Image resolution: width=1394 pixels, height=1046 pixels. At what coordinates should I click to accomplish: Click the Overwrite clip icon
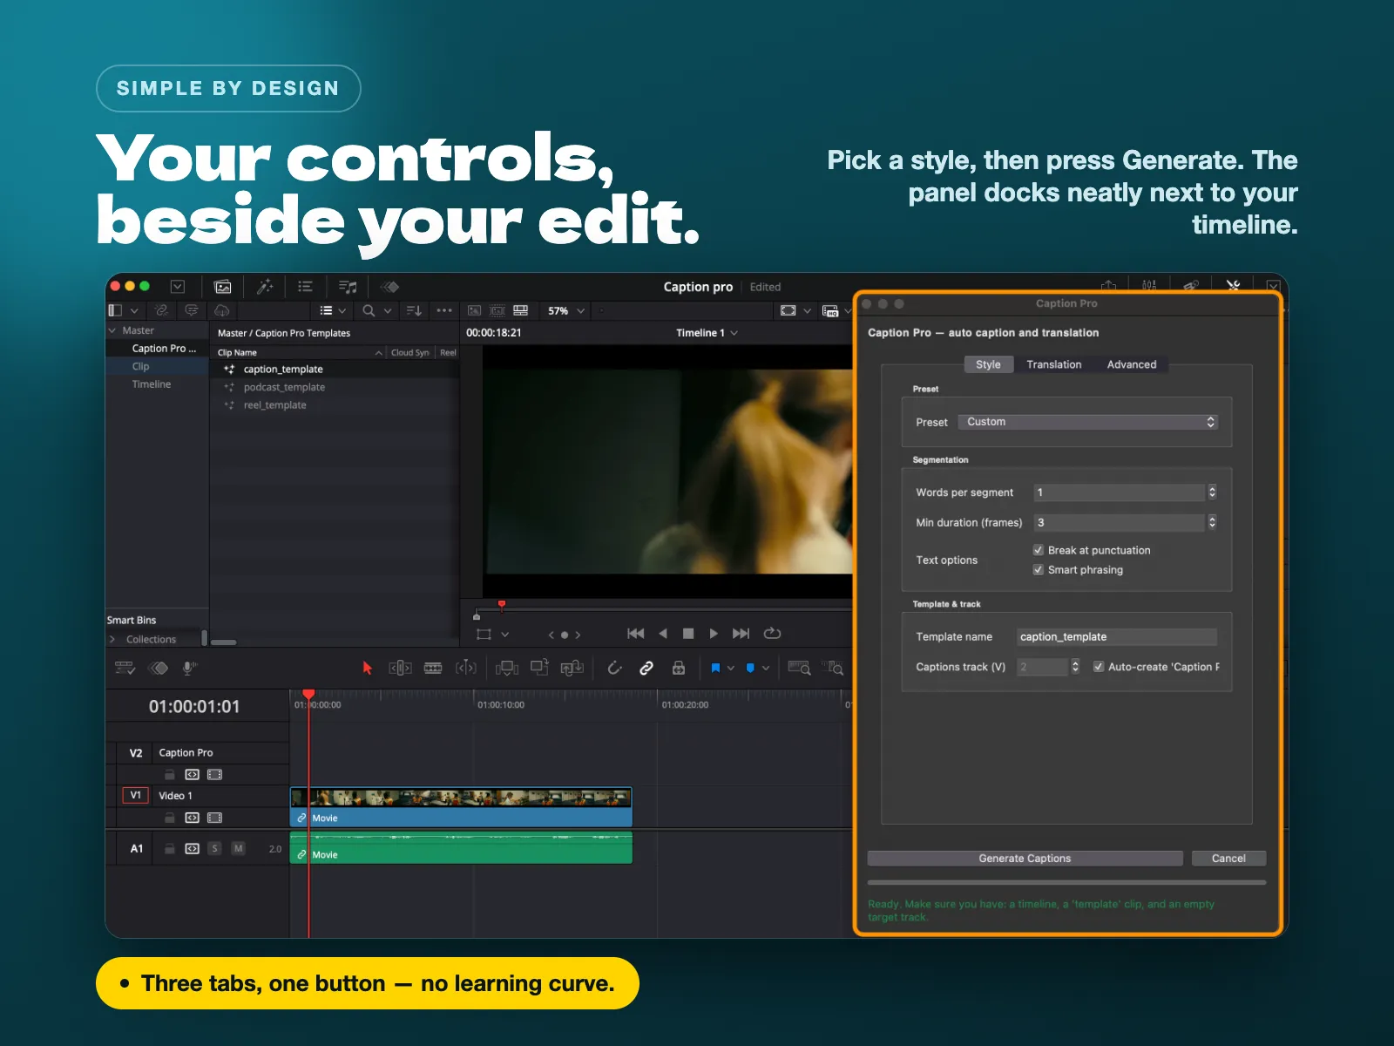[539, 668]
